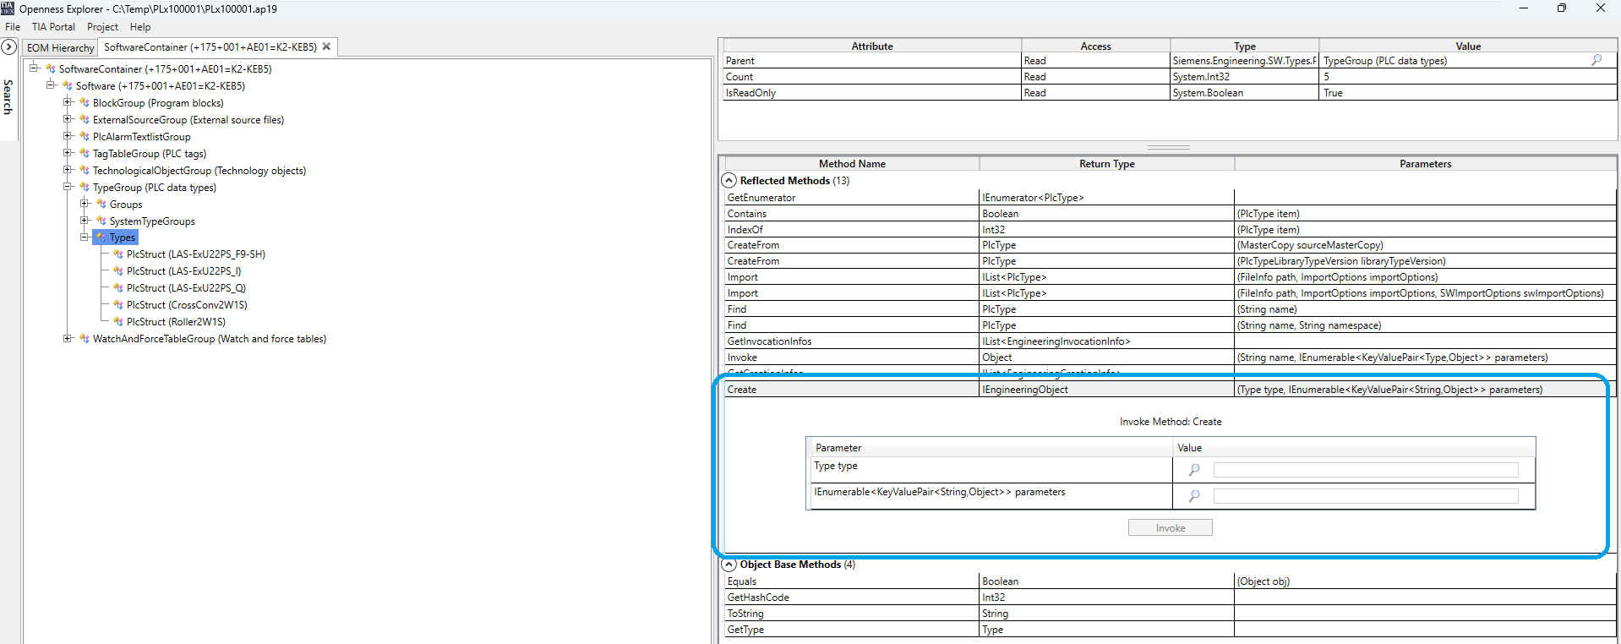Click the PlcStruct (Roller2W1S) node icon
The image size is (1621, 644).
118,322
